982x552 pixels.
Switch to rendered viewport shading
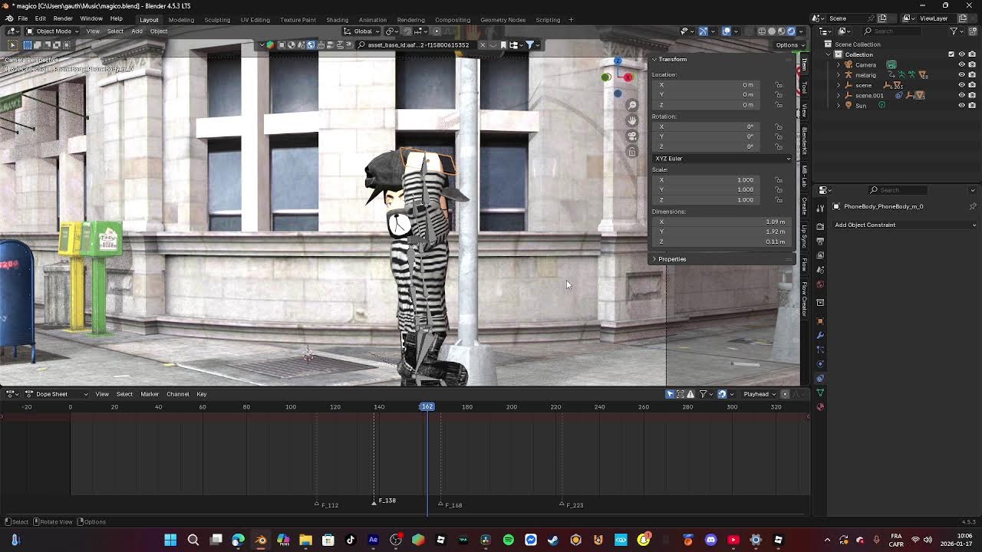point(791,31)
